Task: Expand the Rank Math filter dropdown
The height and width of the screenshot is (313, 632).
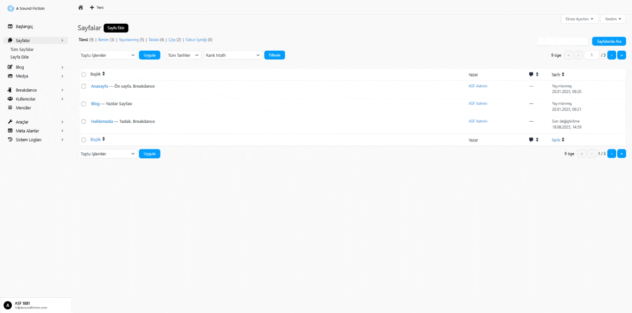Action: click(x=233, y=55)
